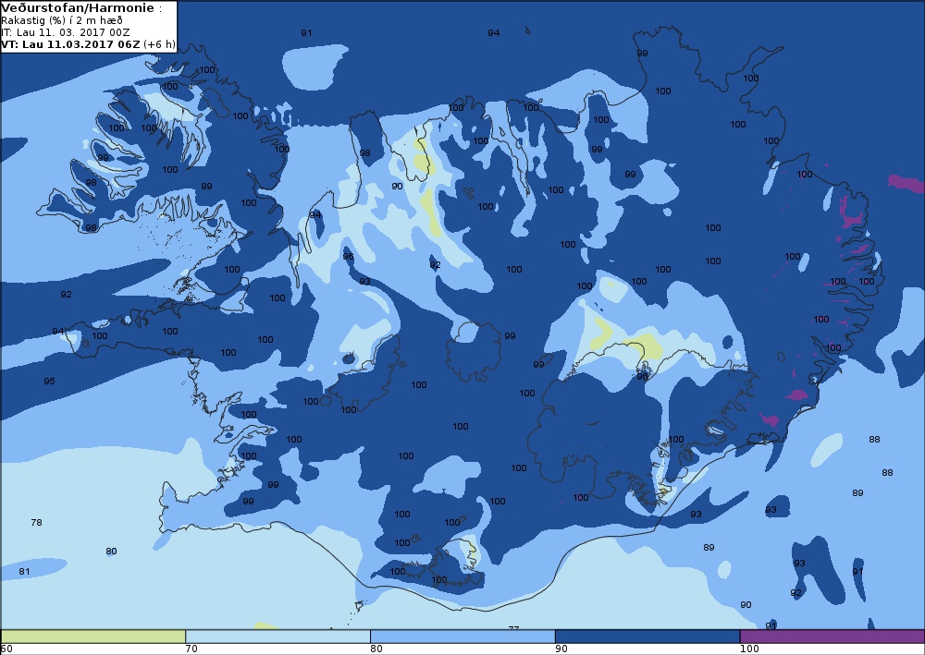Click the legend scale label 80
This screenshot has width=925, height=655.
tap(376, 649)
